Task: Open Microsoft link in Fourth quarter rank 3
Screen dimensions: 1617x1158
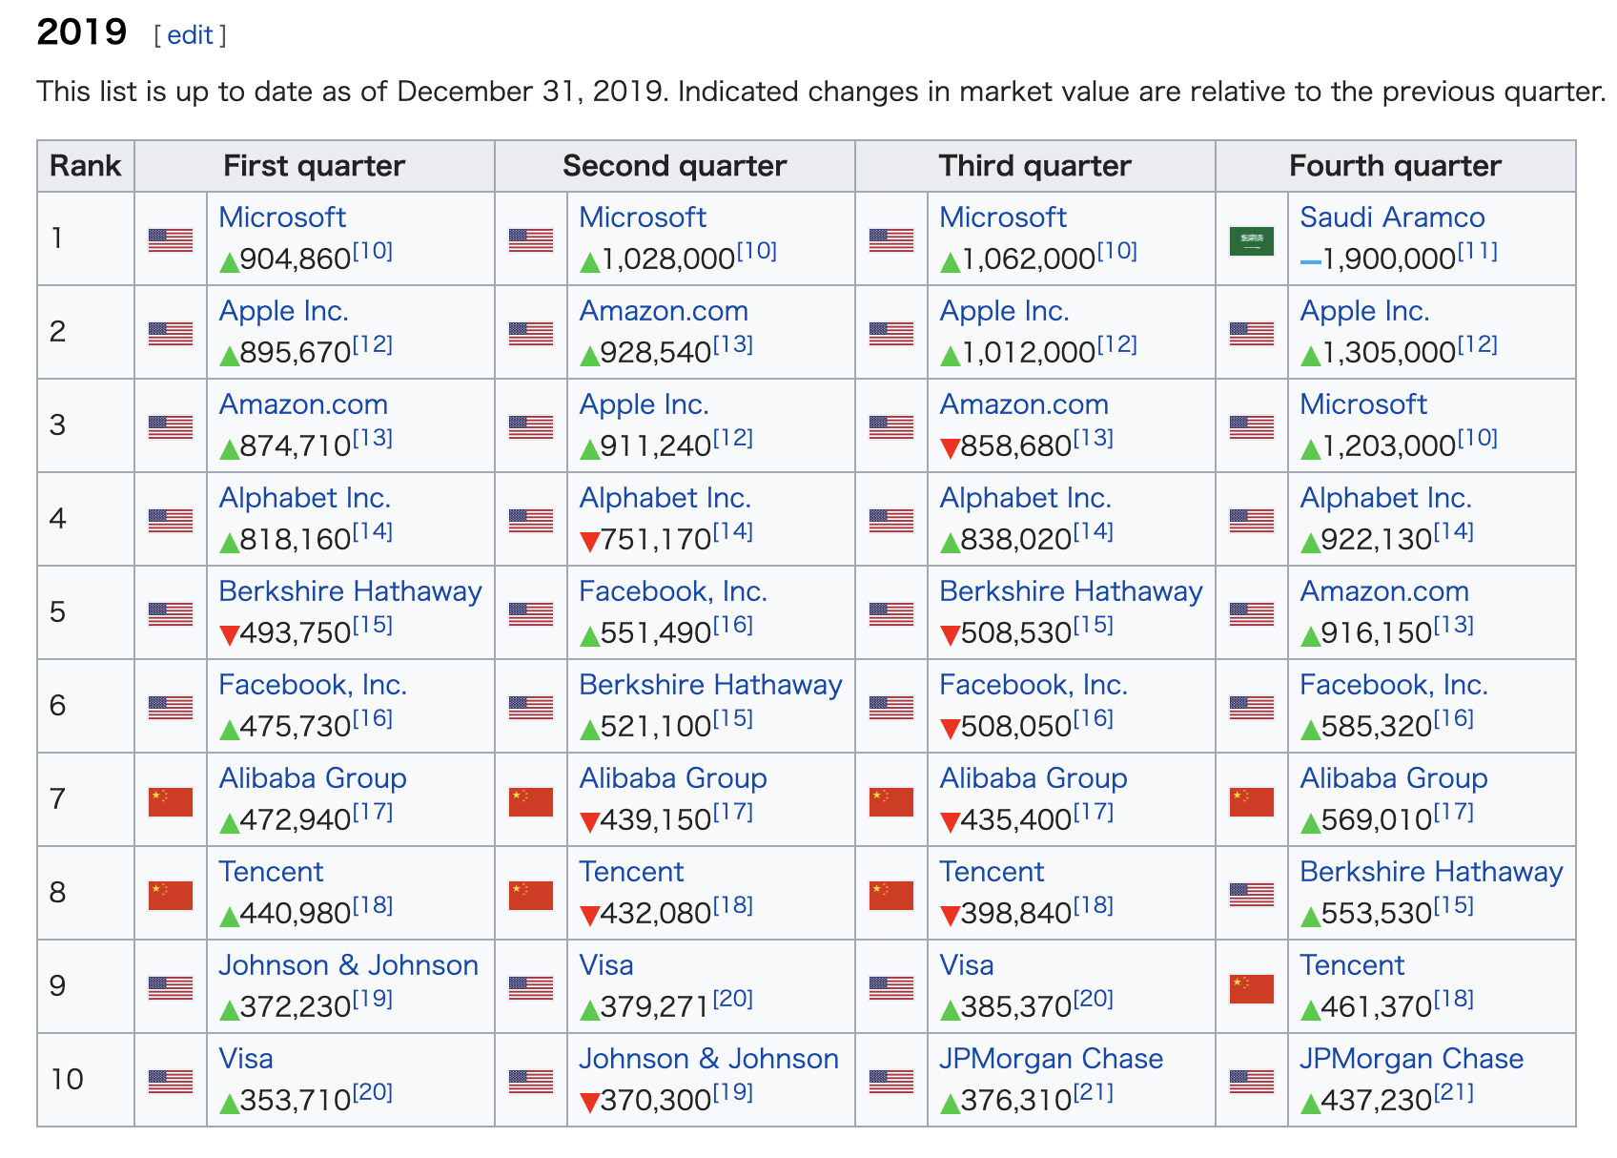Action: click(1363, 403)
